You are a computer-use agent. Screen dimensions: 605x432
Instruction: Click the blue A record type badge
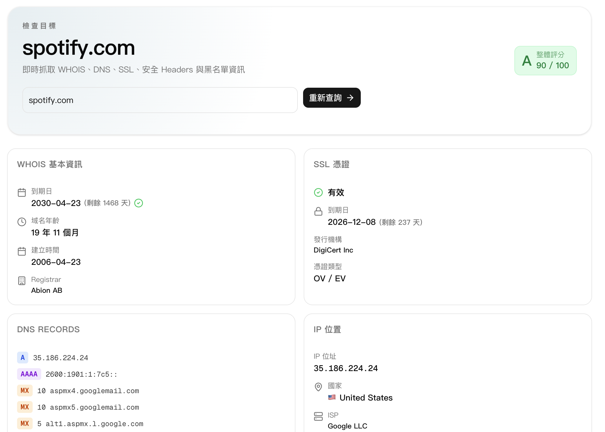[23, 358]
